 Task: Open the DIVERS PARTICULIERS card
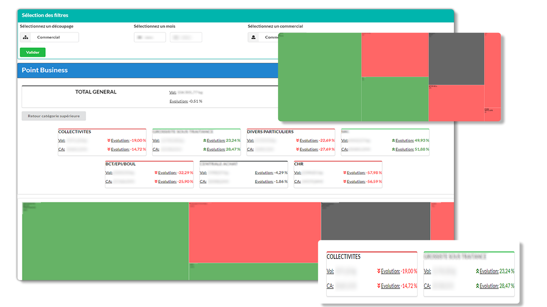point(291,142)
